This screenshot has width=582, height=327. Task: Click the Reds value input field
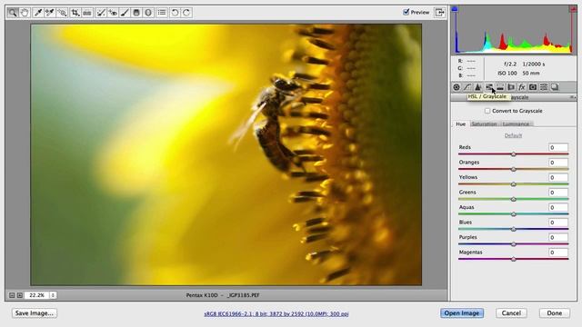tap(557, 147)
